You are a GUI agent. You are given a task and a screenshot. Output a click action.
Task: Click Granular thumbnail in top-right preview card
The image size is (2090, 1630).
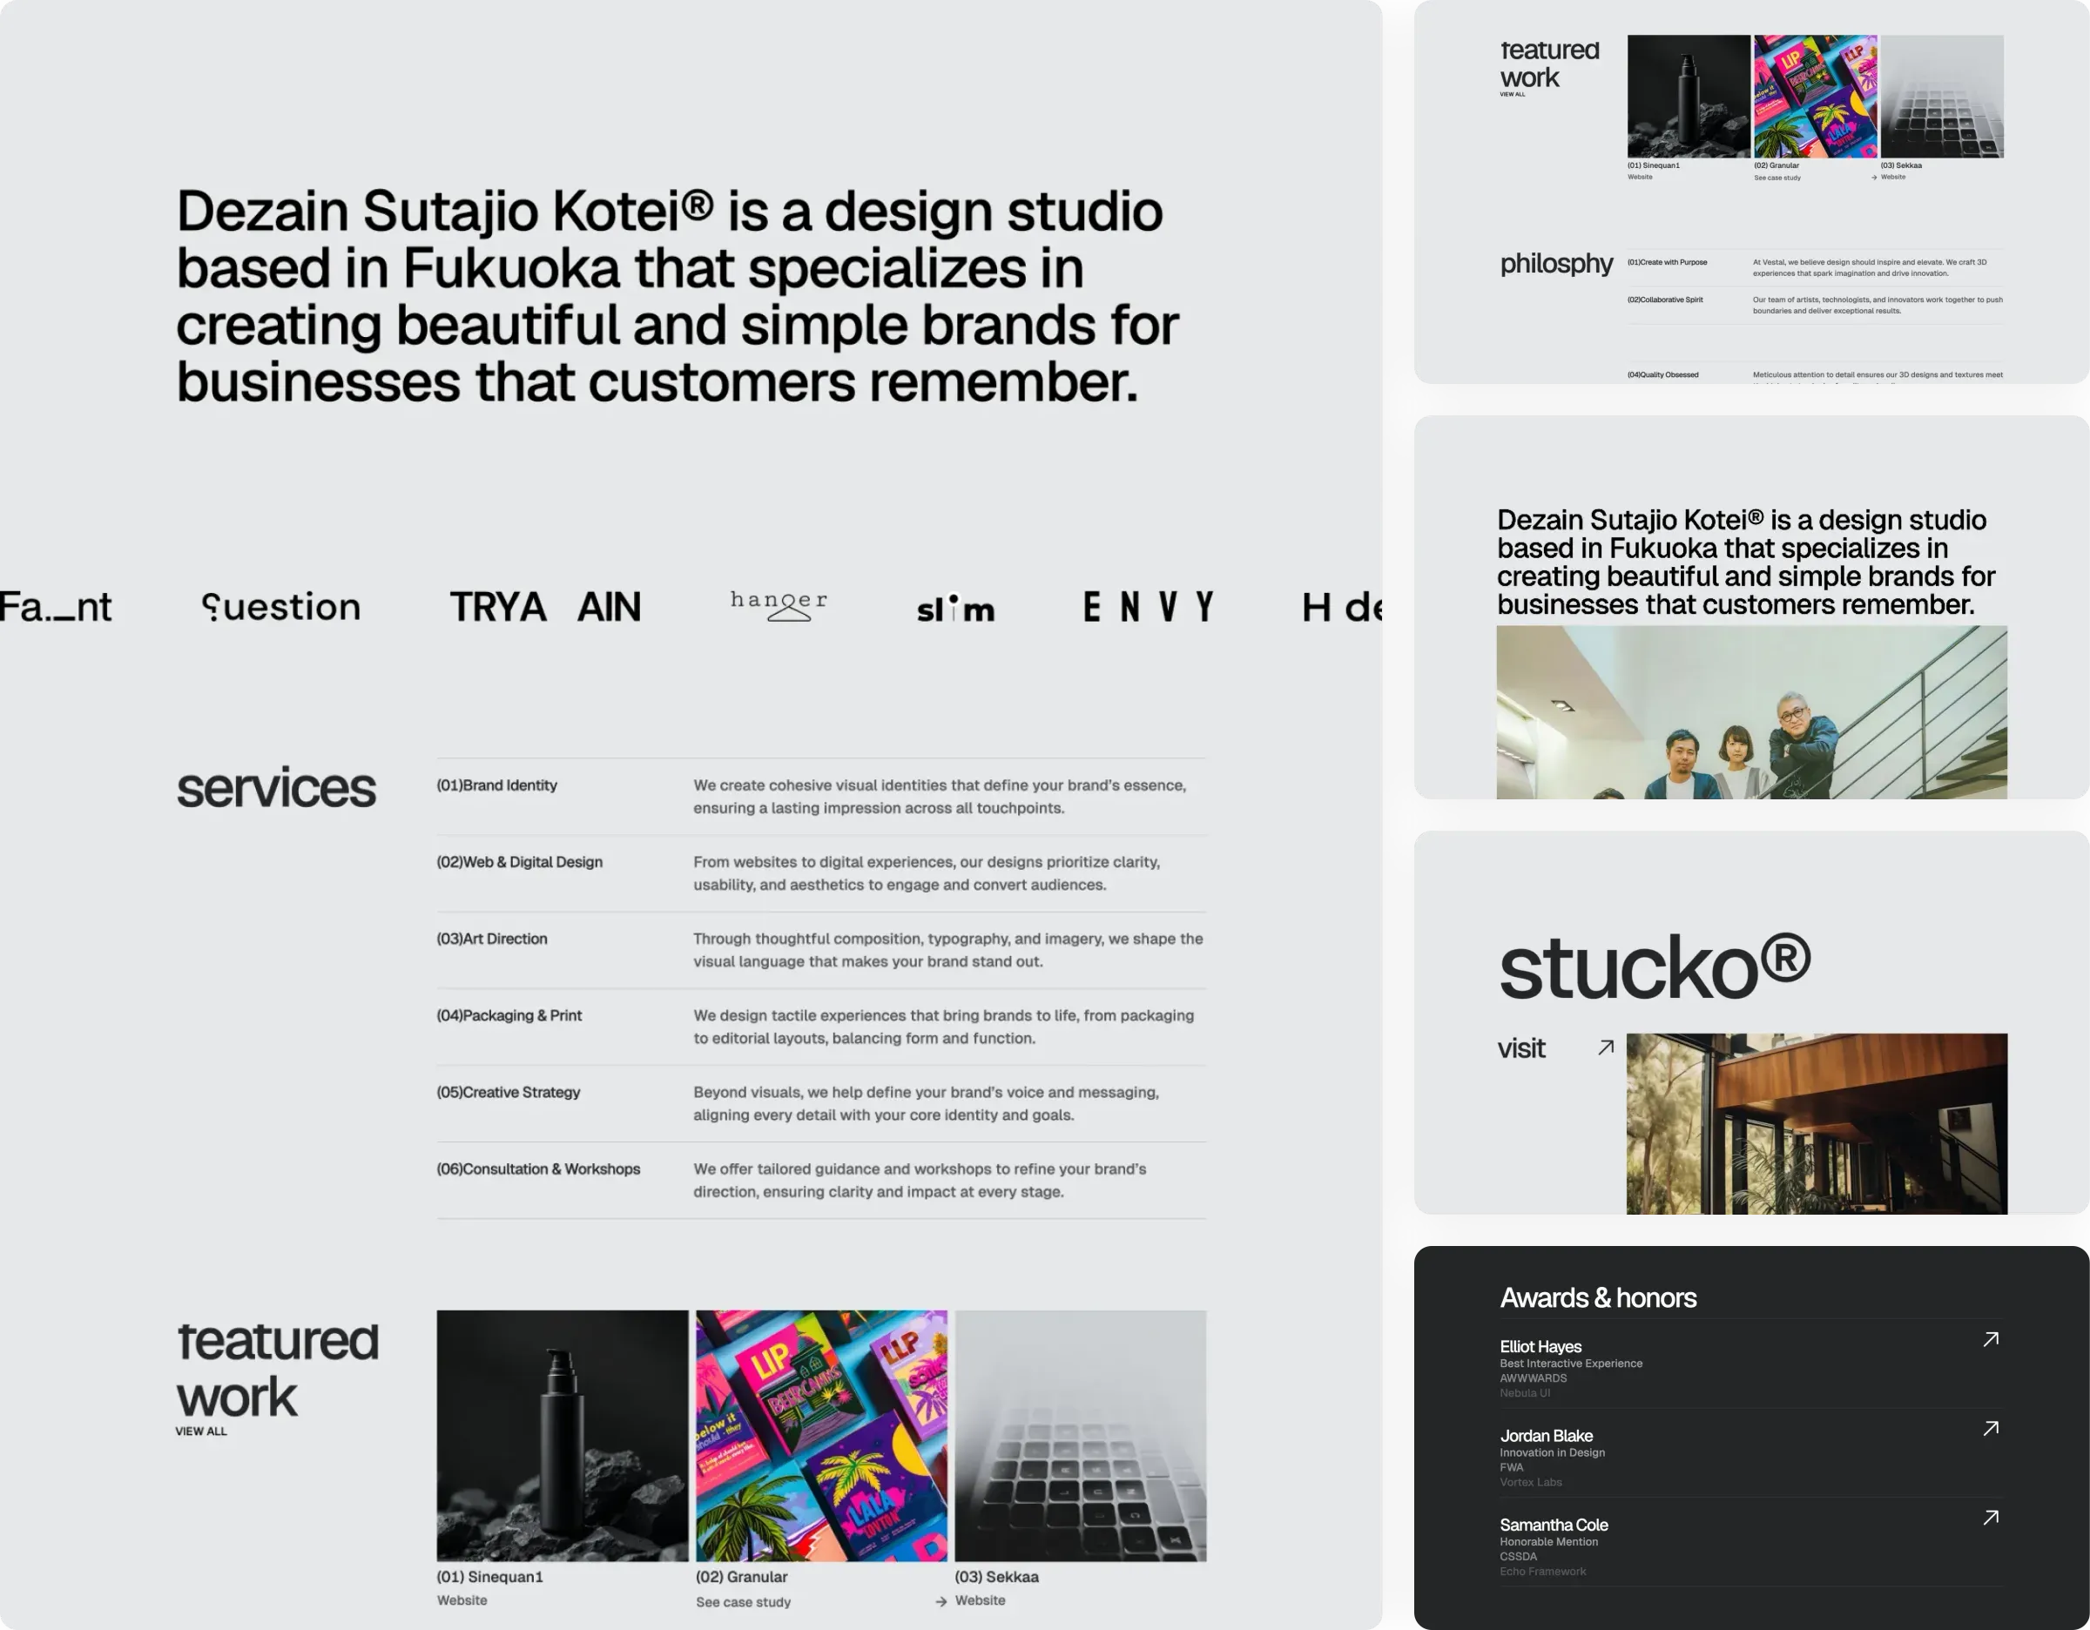pos(1816,97)
